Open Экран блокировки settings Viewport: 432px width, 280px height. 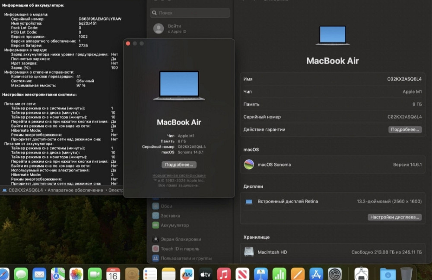coord(180,239)
